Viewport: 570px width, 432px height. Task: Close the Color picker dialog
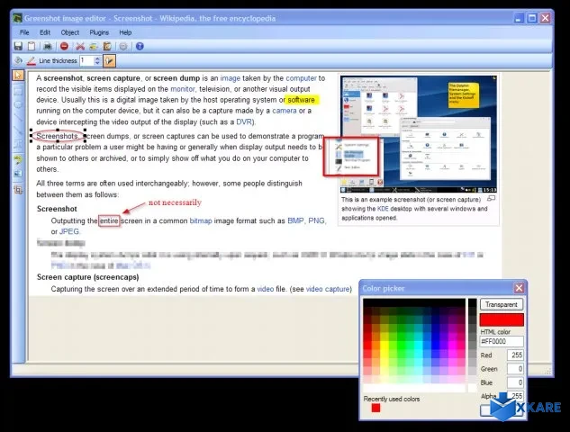tap(519, 288)
